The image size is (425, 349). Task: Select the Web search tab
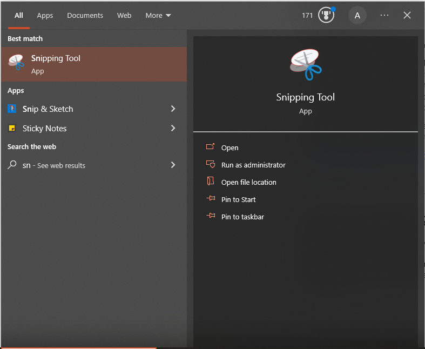click(124, 16)
